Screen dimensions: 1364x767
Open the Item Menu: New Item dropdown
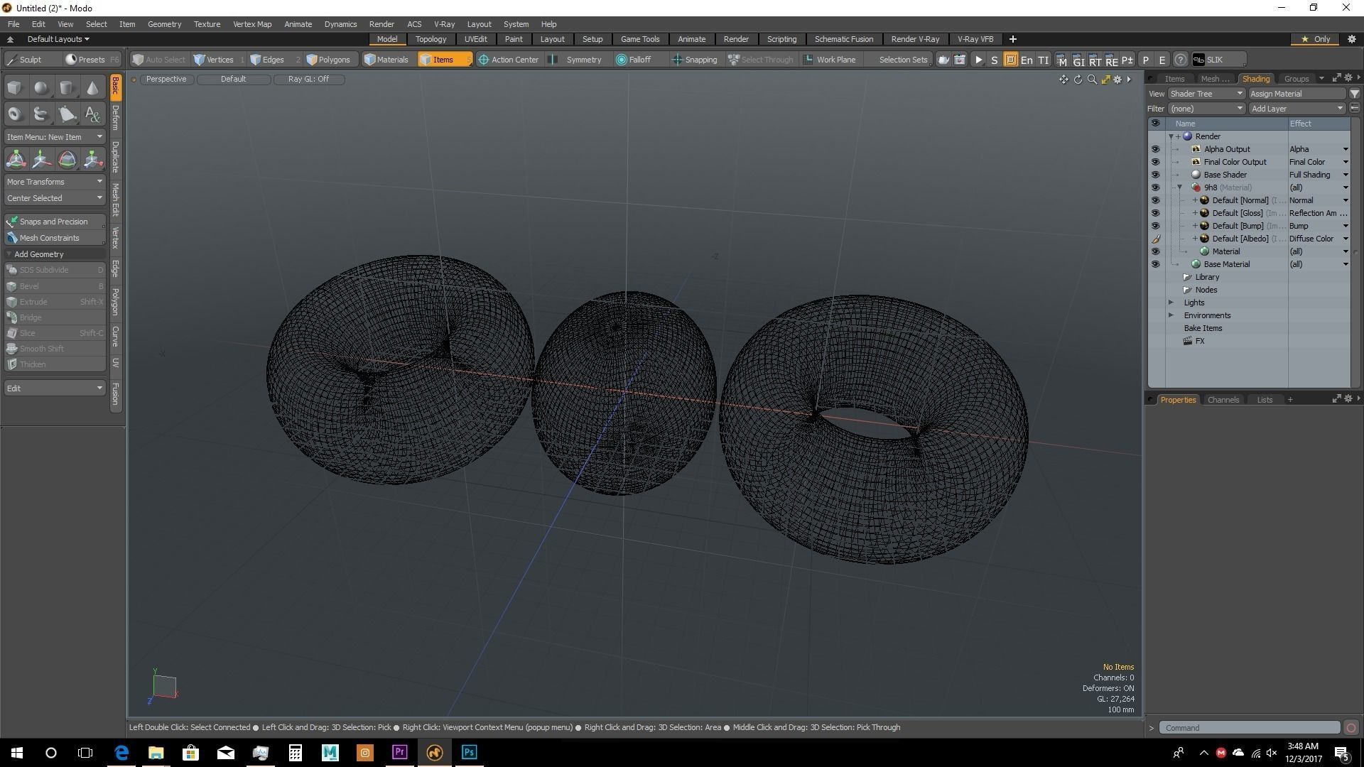coord(55,137)
